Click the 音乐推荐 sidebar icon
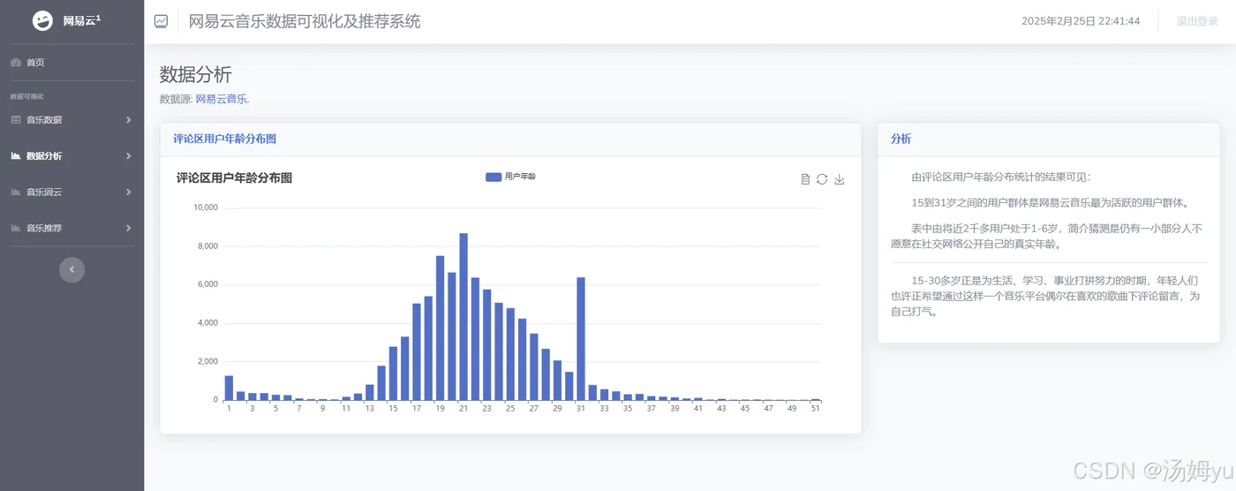1236x491 pixels. pos(16,228)
